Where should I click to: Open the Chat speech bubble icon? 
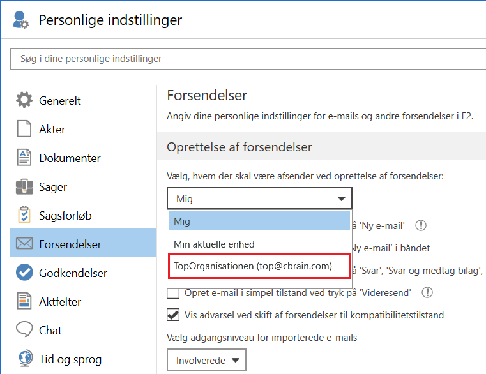24,330
